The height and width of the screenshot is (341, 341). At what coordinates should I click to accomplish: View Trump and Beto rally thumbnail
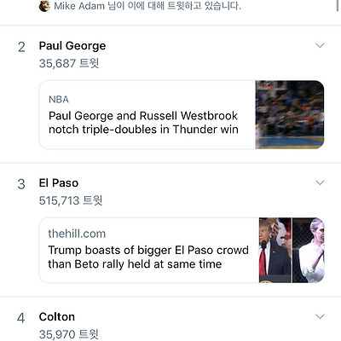(x=292, y=250)
